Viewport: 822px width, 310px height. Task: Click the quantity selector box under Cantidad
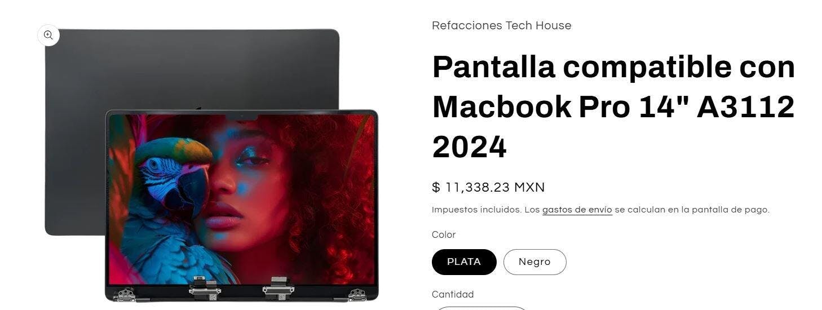[480, 308]
